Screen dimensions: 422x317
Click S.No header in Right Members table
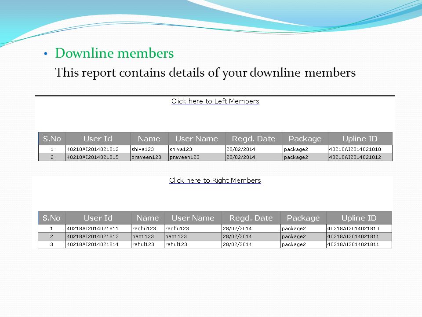[x=52, y=218]
